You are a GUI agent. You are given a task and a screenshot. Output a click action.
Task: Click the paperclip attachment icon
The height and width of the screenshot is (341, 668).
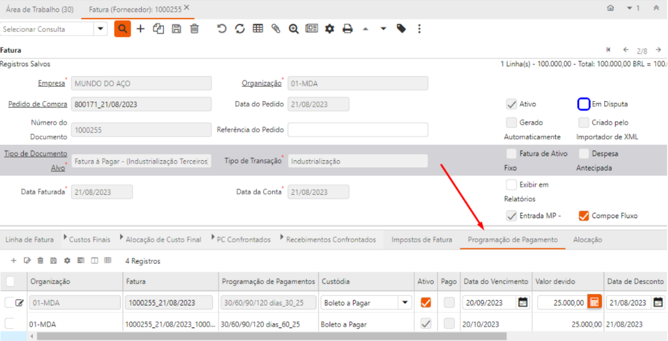276,29
